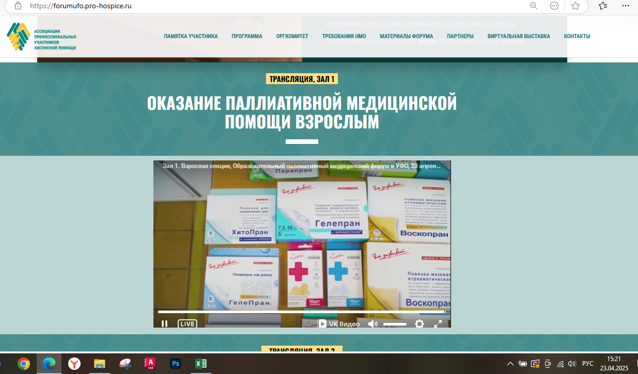Mute the video speaker icon
The image size is (638, 374).
point(372,324)
